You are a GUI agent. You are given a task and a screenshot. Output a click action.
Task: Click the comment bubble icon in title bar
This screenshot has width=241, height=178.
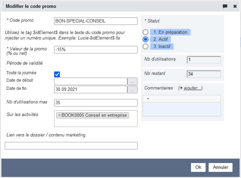pos(225,6)
